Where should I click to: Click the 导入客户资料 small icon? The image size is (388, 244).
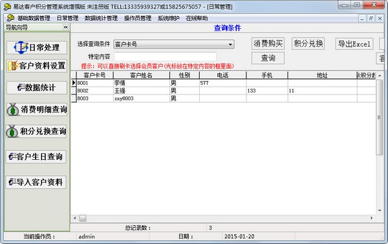point(12,182)
